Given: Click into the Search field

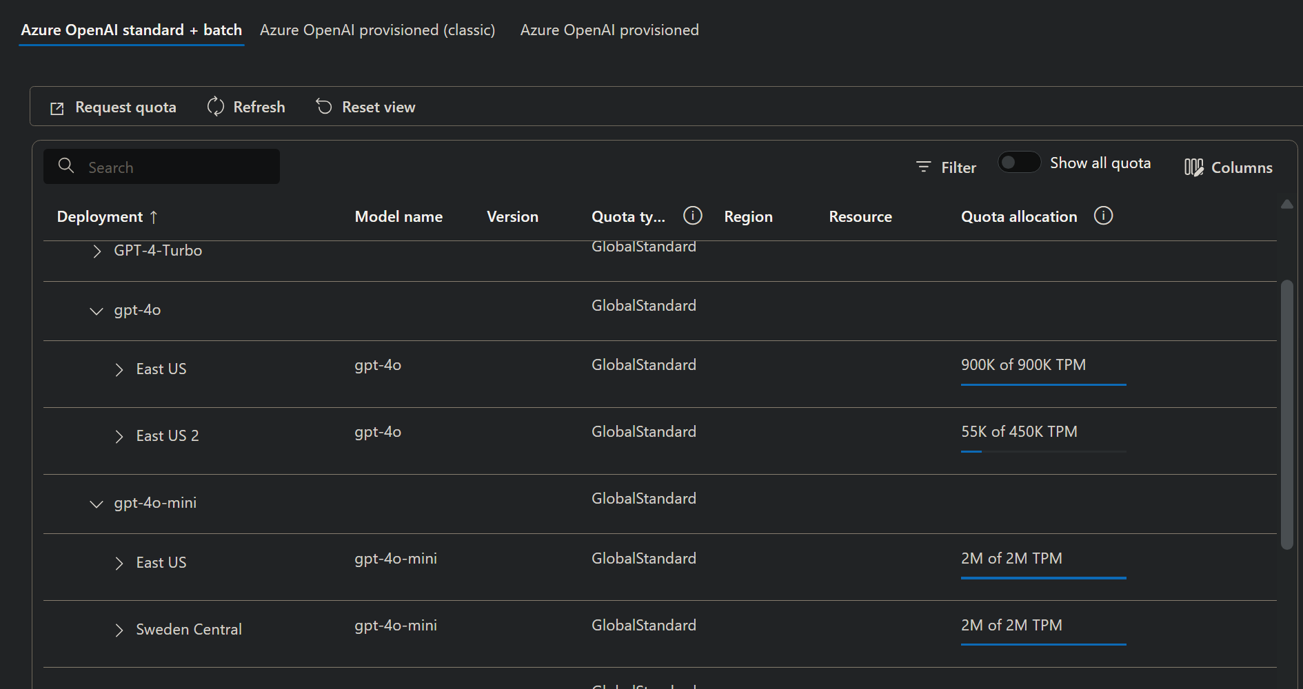Looking at the screenshot, I should point(161,167).
